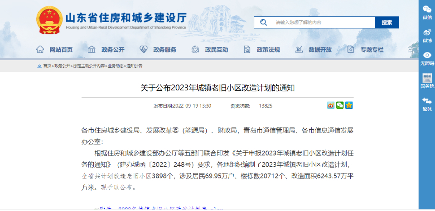Screen dimensions: 435x211
Task: Toggle accessibility mode (无障碍)
Action: [427, 57]
